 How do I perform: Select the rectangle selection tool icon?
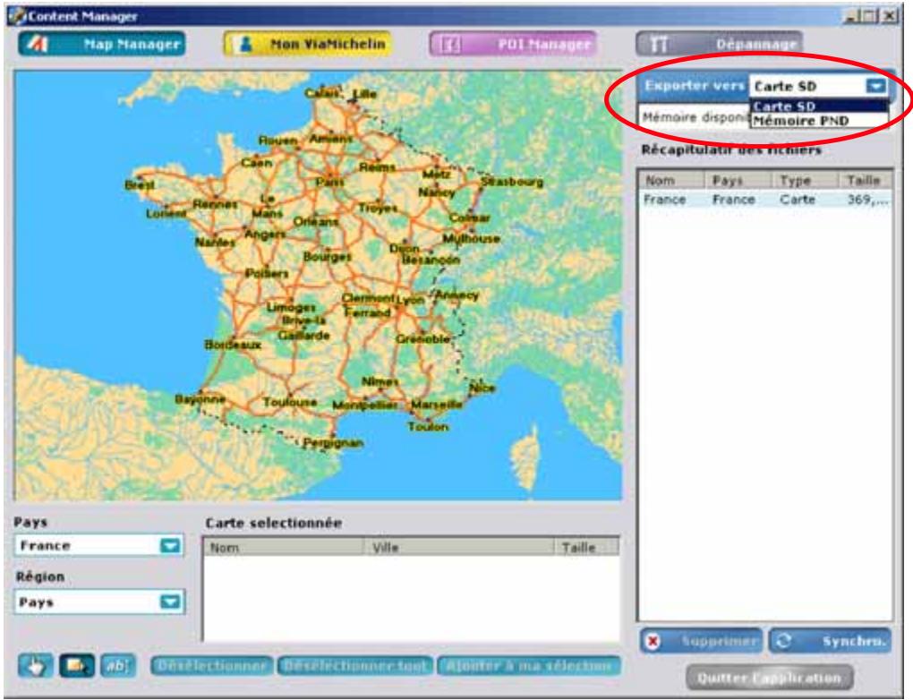77,665
